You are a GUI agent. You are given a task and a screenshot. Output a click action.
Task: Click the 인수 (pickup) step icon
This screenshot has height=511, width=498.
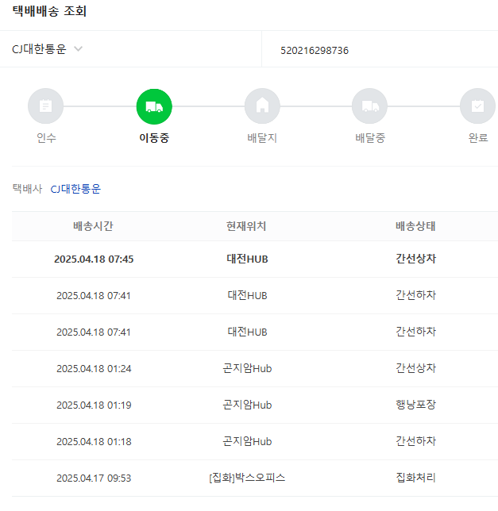click(45, 106)
